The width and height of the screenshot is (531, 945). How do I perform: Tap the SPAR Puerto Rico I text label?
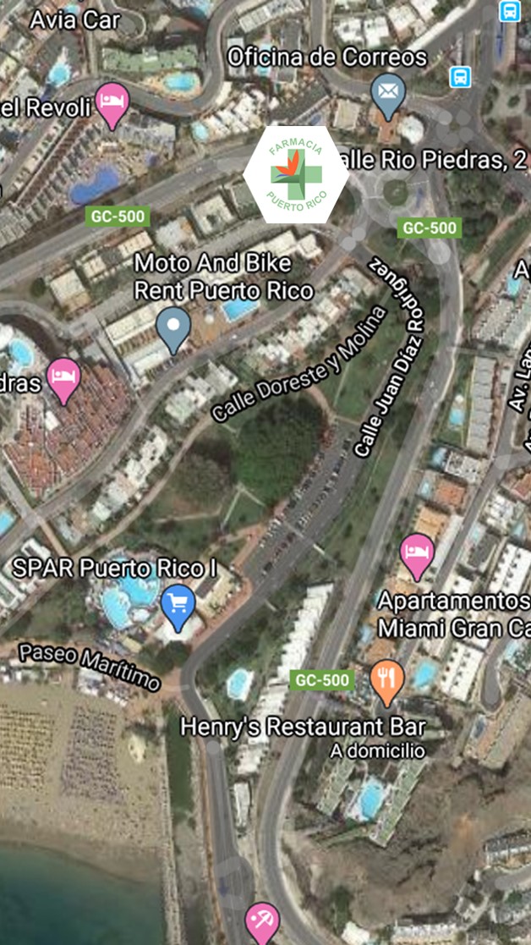point(115,569)
